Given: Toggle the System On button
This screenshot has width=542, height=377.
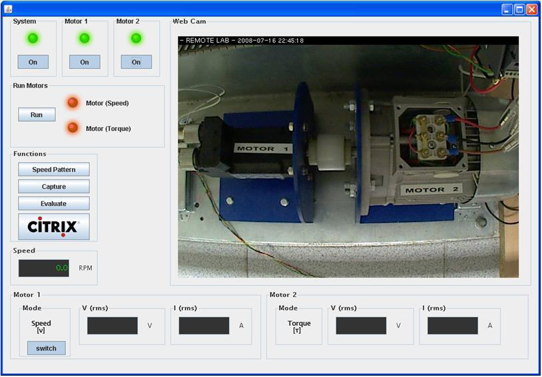Looking at the screenshot, I should [33, 62].
